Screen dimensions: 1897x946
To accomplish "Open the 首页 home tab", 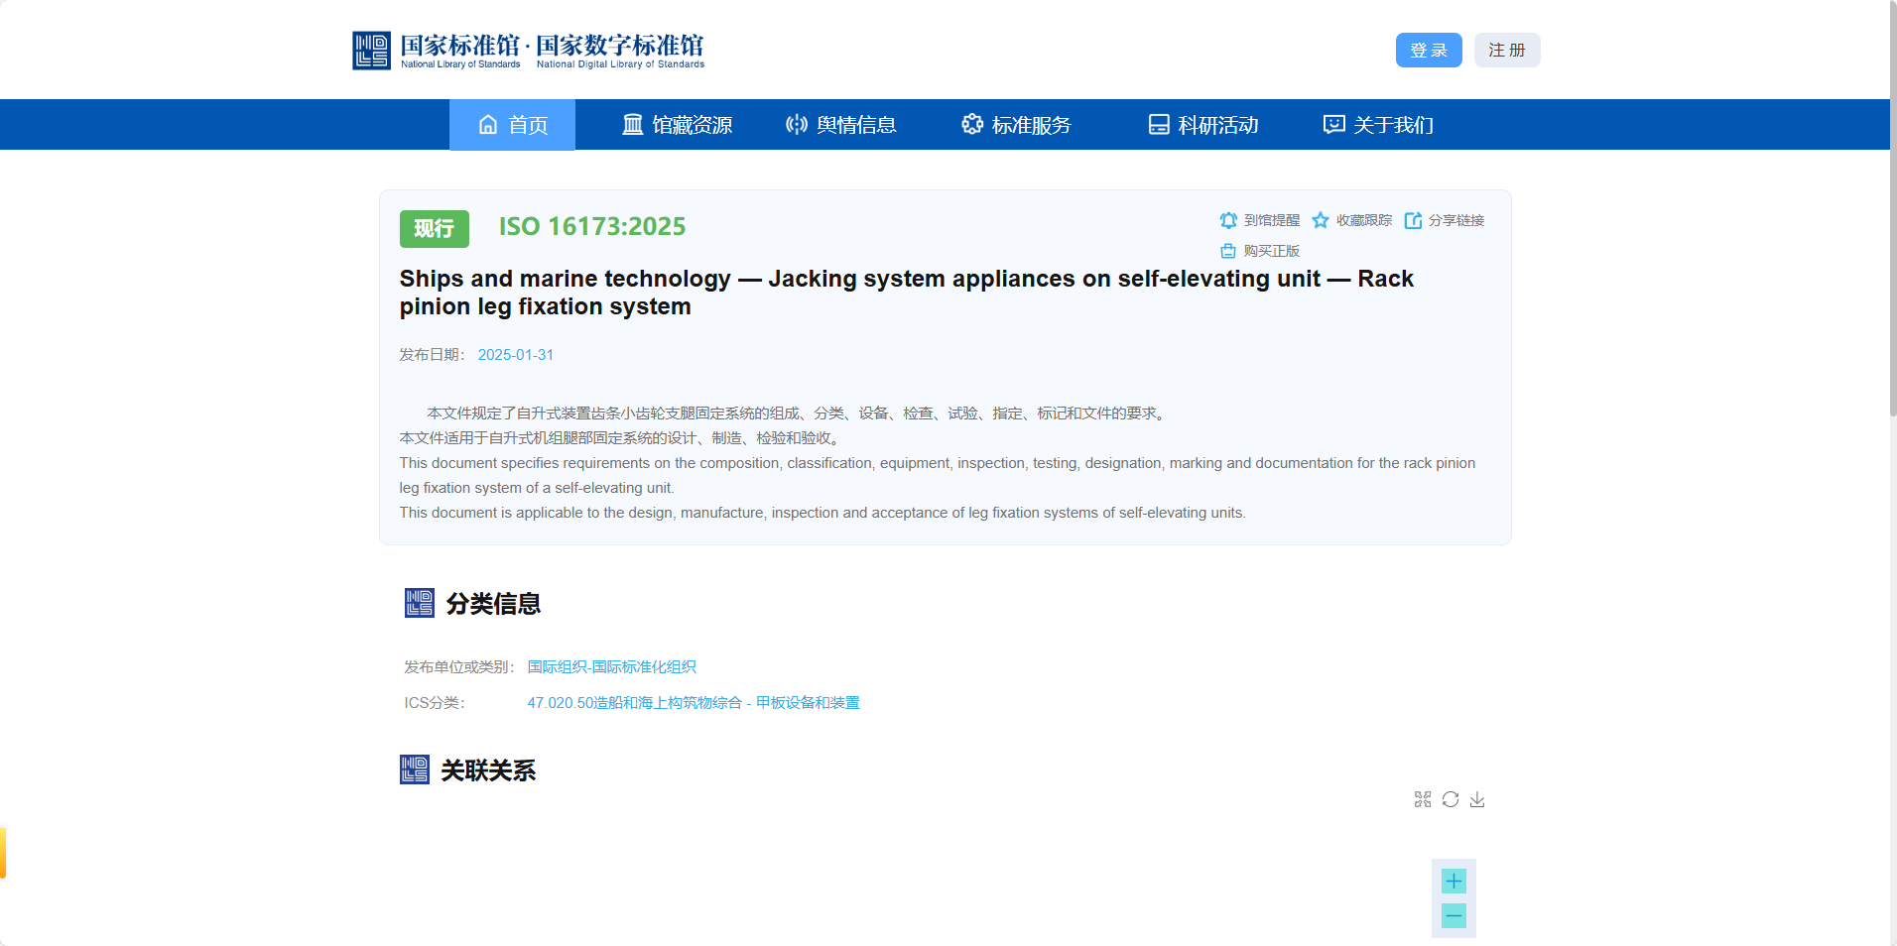I will tap(513, 125).
